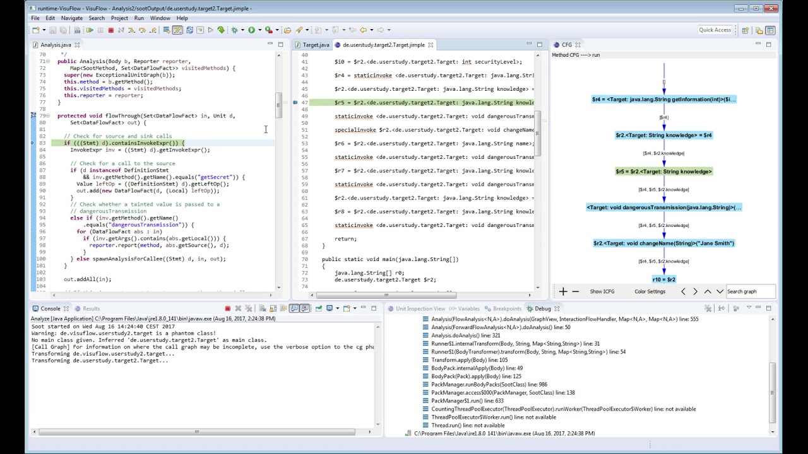Pin the Console view
The image size is (808, 454).
click(319, 308)
